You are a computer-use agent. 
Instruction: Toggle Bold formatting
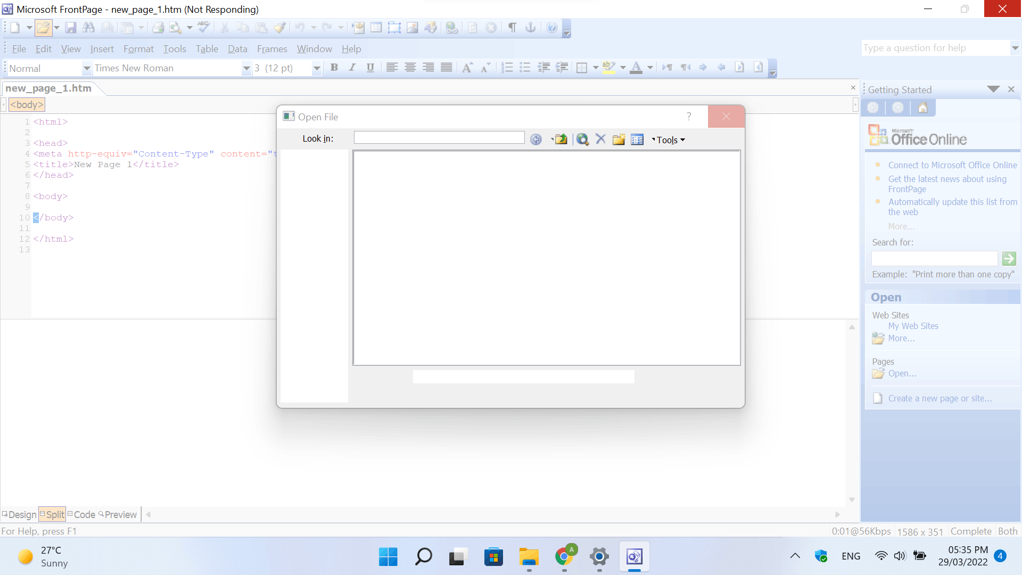pyautogui.click(x=334, y=68)
